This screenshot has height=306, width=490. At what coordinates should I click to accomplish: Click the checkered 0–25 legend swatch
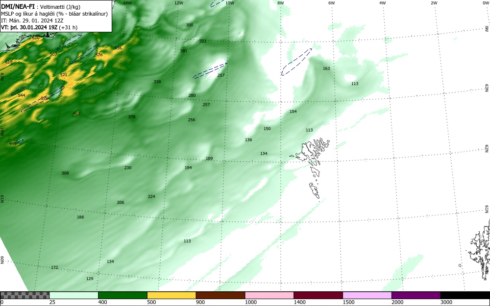(24, 295)
